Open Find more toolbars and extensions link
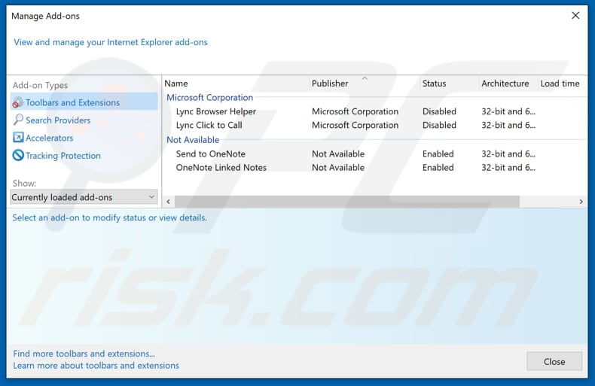 click(84, 354)
